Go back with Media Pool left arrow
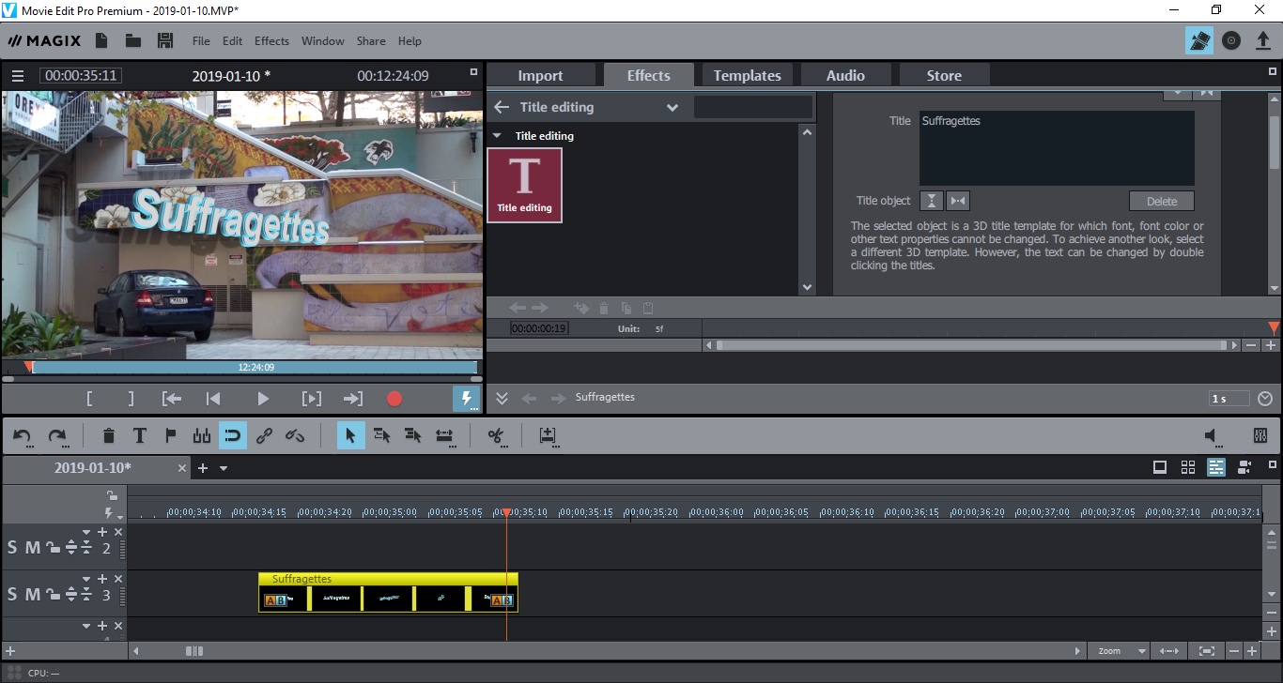 click(x=502, y=107)
